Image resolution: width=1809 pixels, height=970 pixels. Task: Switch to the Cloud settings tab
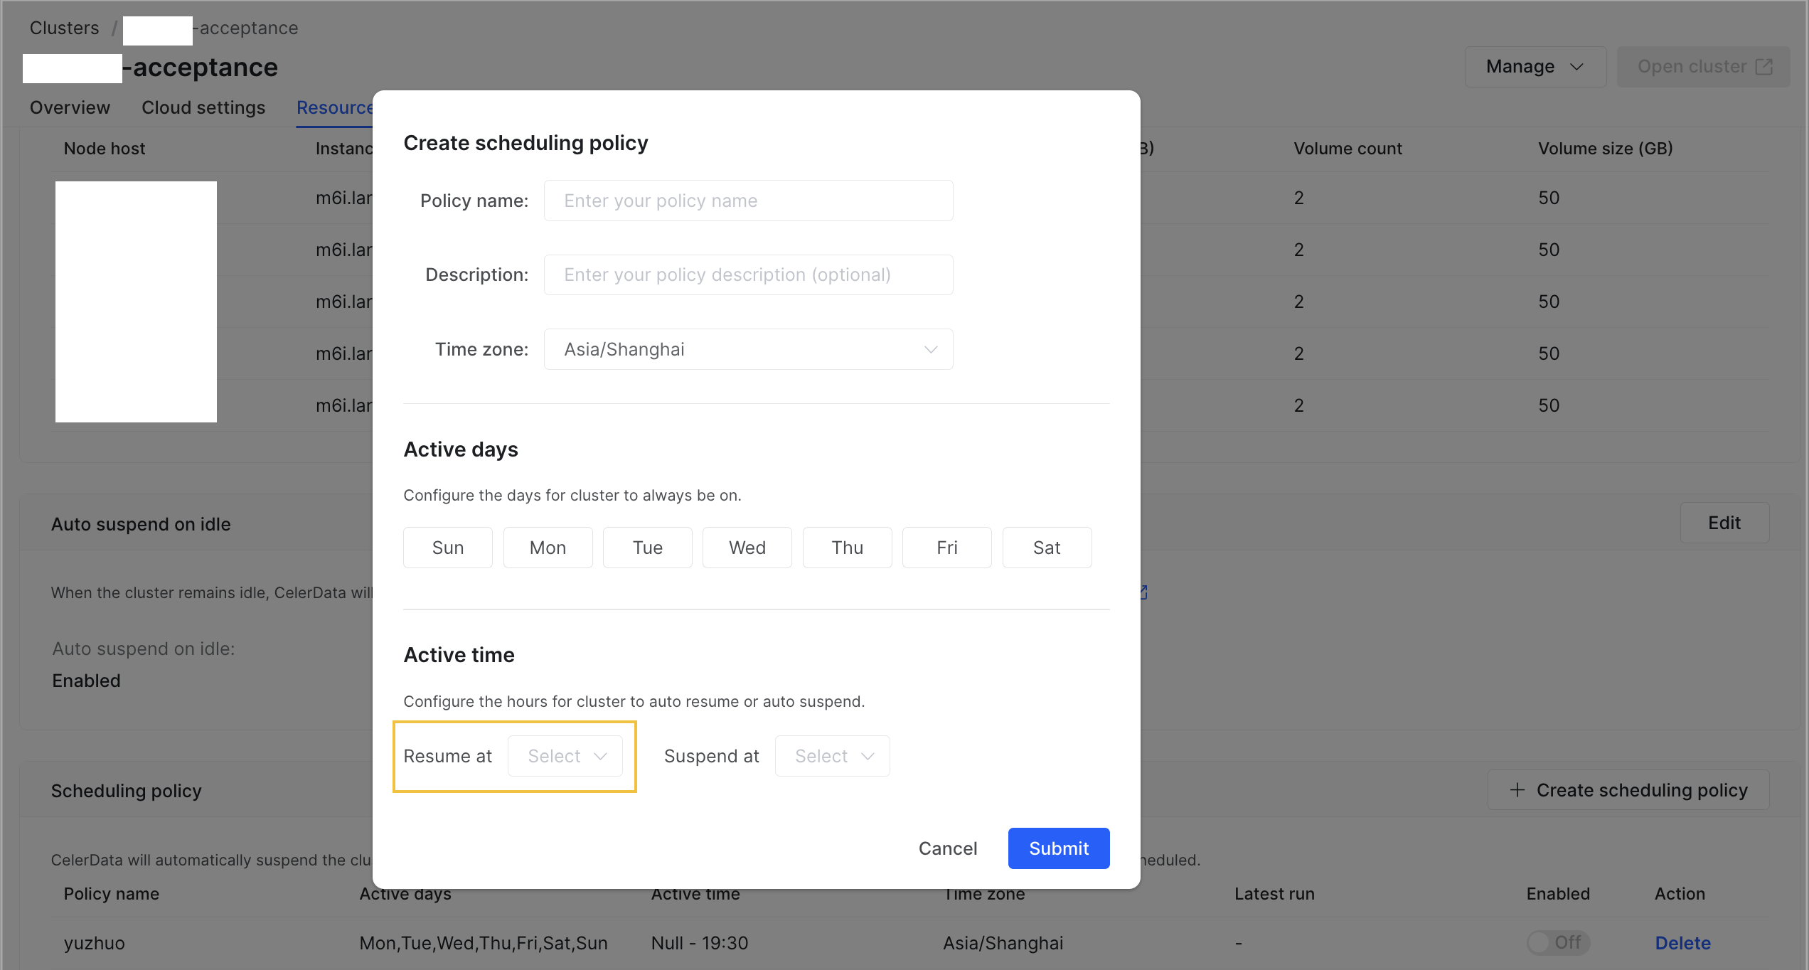203,107
